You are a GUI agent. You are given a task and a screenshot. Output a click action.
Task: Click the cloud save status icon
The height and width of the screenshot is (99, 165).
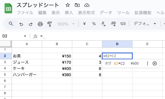[x=87, y=5]
